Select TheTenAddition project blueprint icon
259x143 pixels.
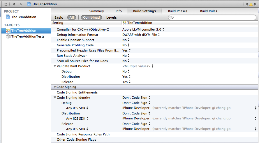point(8,17)
